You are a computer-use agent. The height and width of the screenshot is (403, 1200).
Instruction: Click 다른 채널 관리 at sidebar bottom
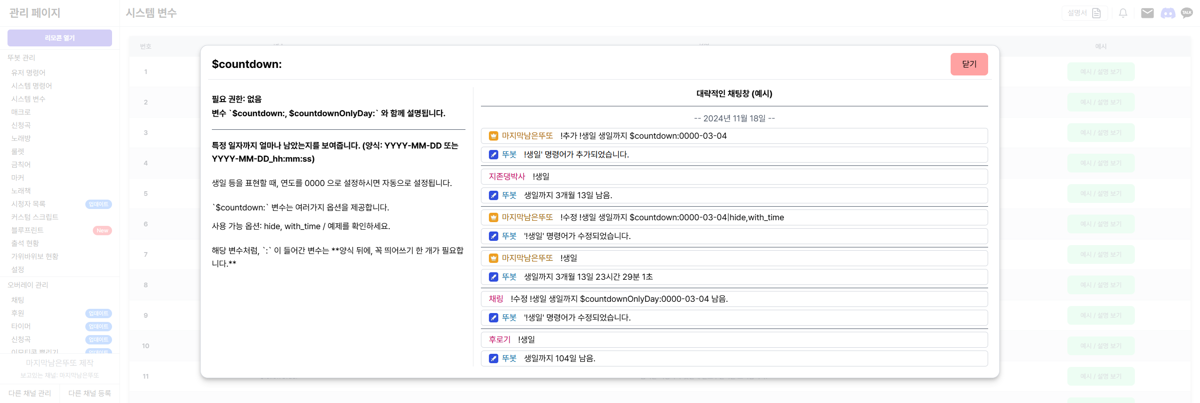tap(30, 393)
